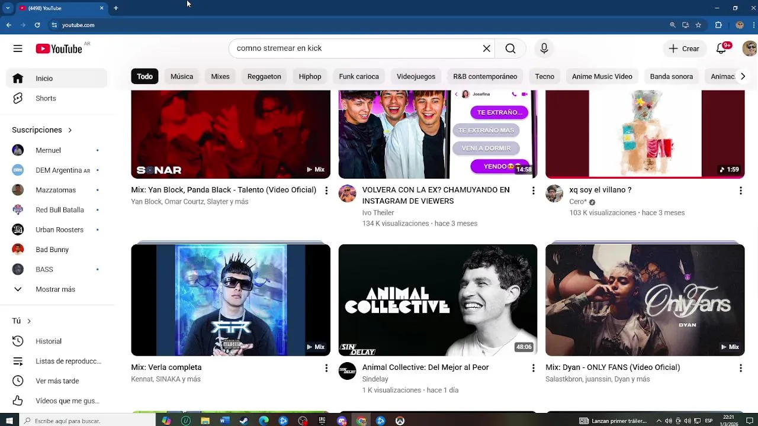Select the R&B contemporáneo chip
This screenshot has width=758, height=426.
[485, 76]
